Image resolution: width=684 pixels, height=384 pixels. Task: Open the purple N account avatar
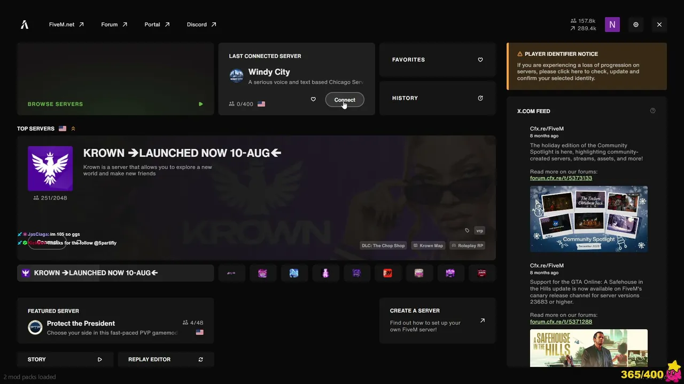(x=612, y=25)
